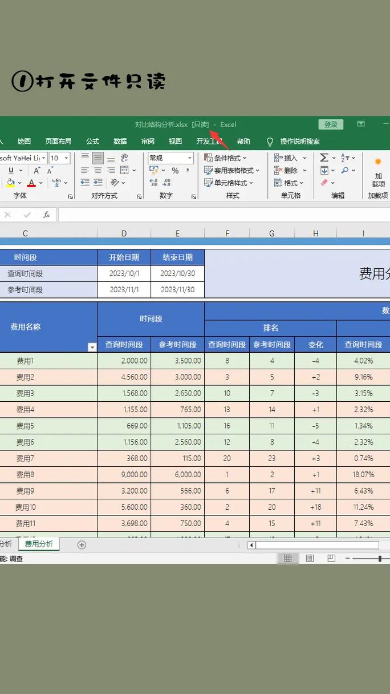This screenshot has width=390, height=694.
Task: Open the 常规 number format dropdown
Action: pyautogui.click(x=189, y=158)
